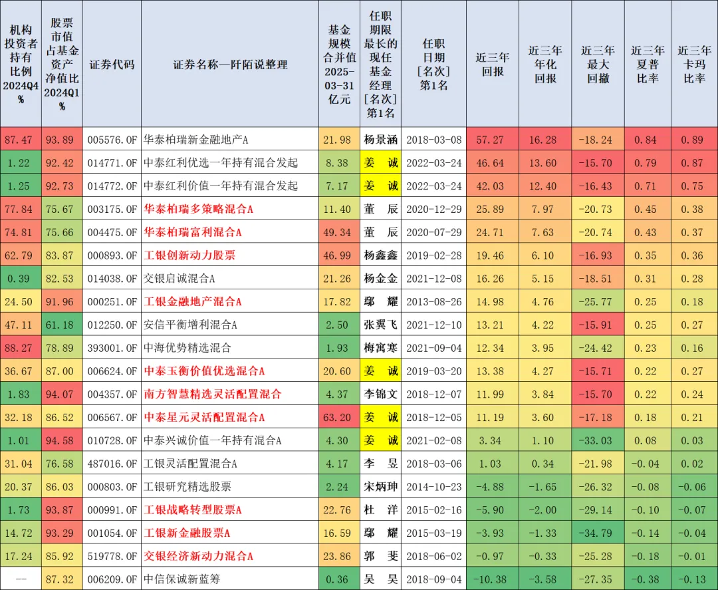Select manager name 吴昊
718x590 pixels.
380,579
